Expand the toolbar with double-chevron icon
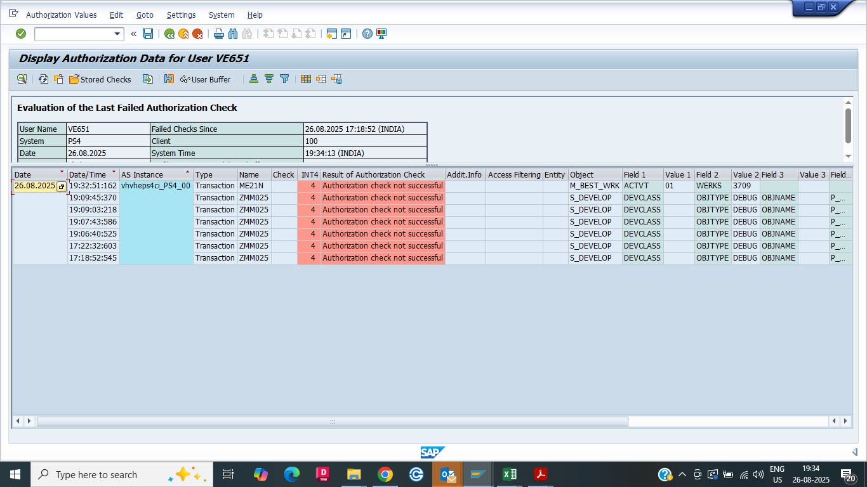Screen dimensions: 867x487 pos(134,34)
